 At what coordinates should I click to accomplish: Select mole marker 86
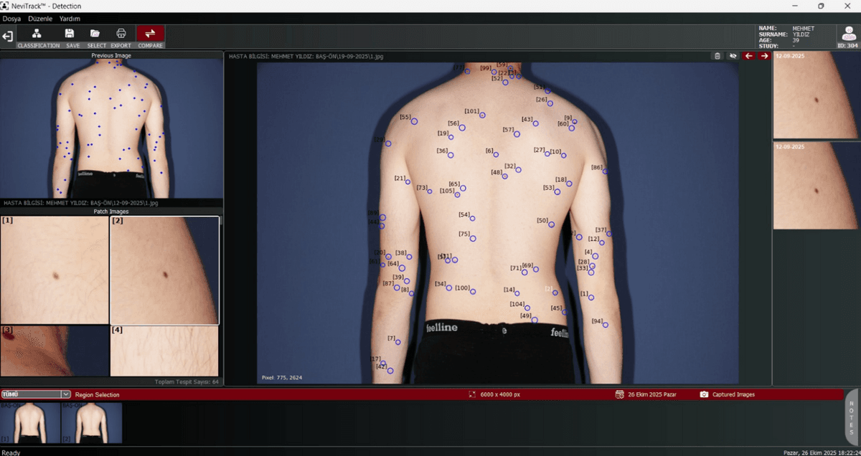click(x=605, y=171)
